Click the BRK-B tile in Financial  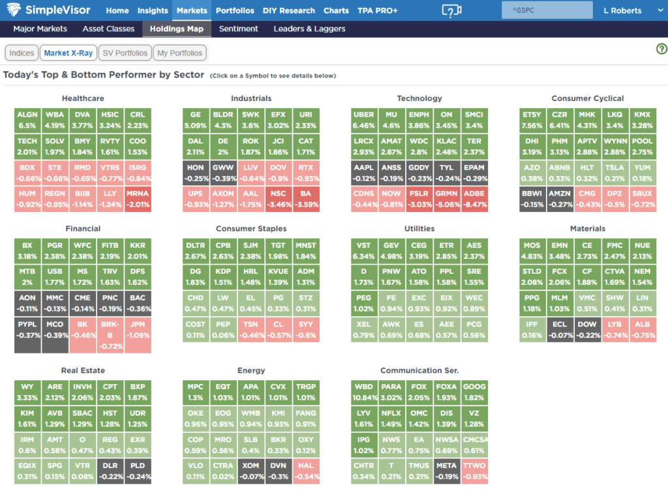click(x=110, y=335)
